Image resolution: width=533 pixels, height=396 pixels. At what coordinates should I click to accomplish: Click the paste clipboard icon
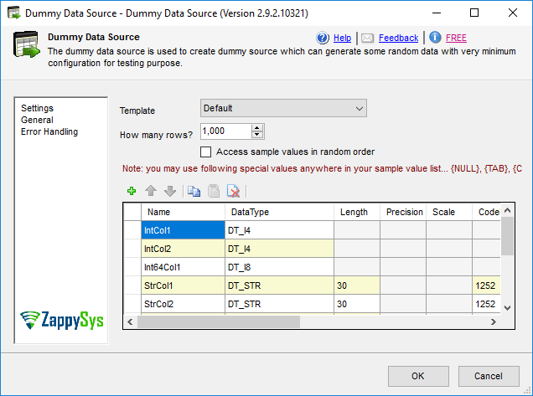(214, 191)
